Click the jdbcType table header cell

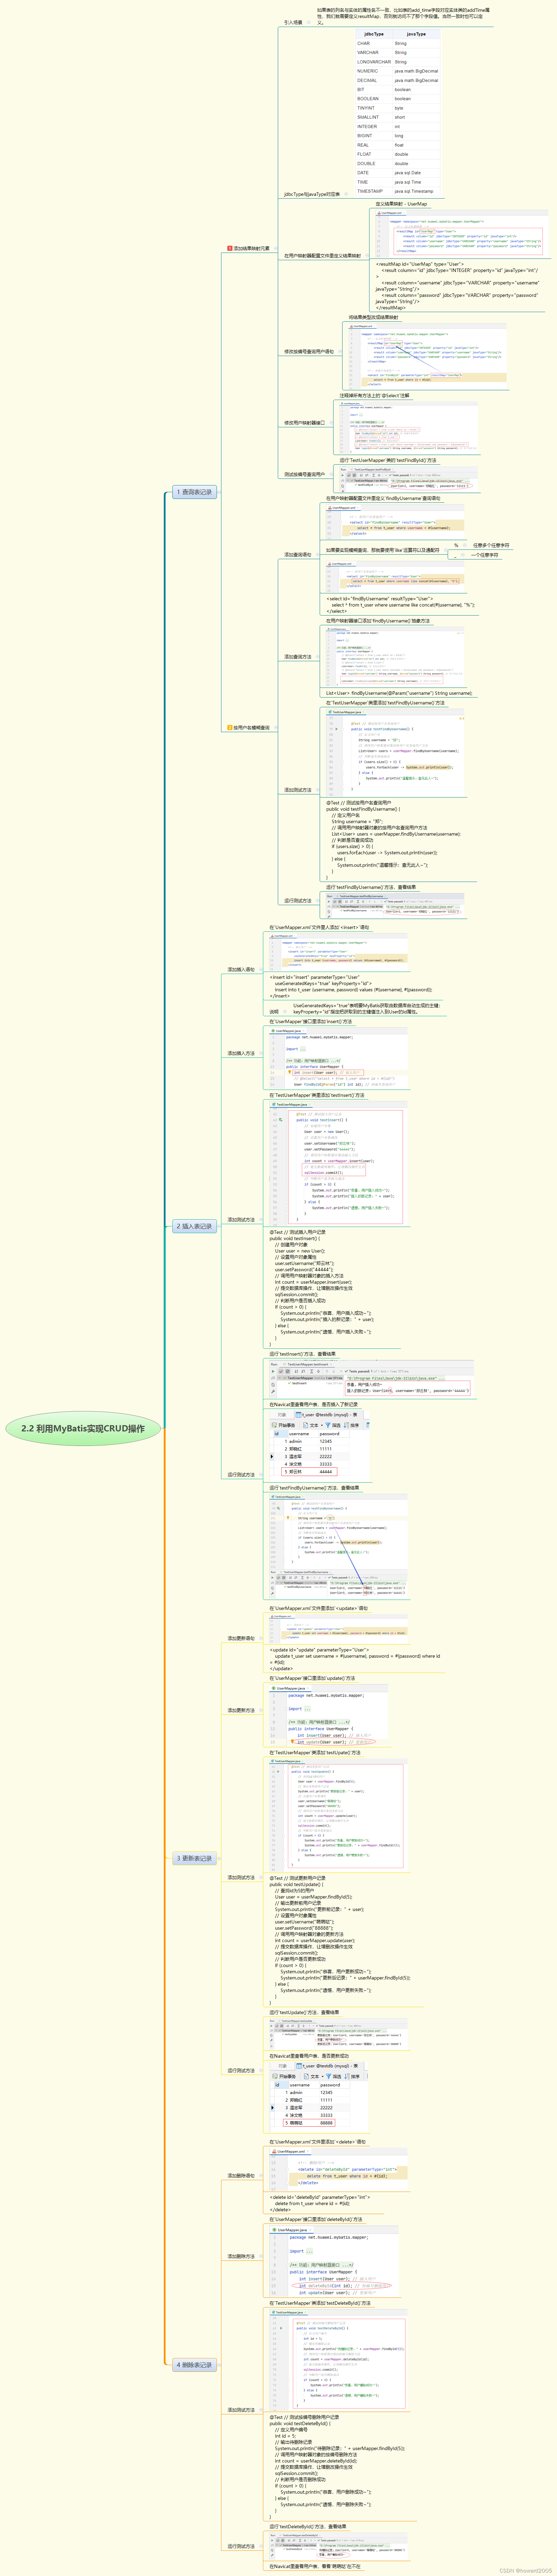pyautogui.click(x=374, y=34)
